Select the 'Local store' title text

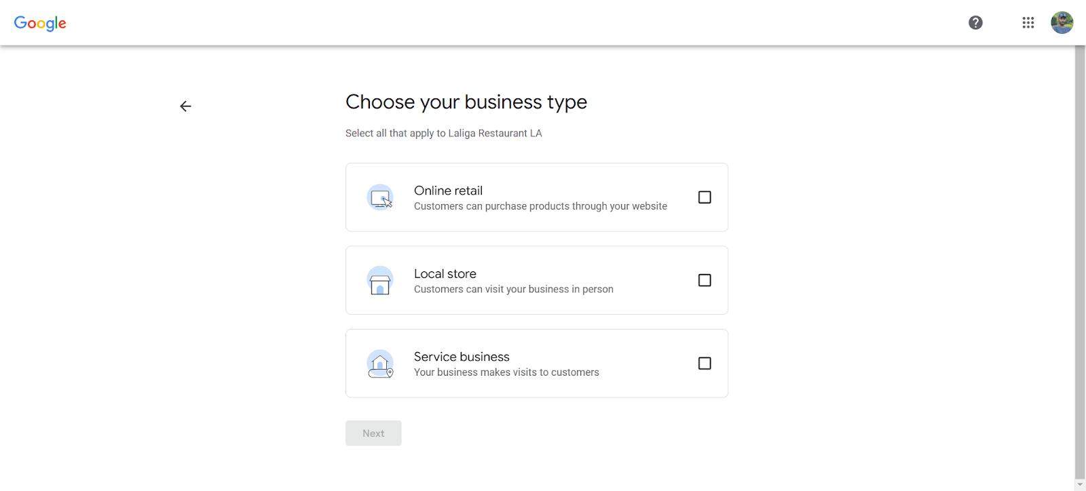click(445, 274)
